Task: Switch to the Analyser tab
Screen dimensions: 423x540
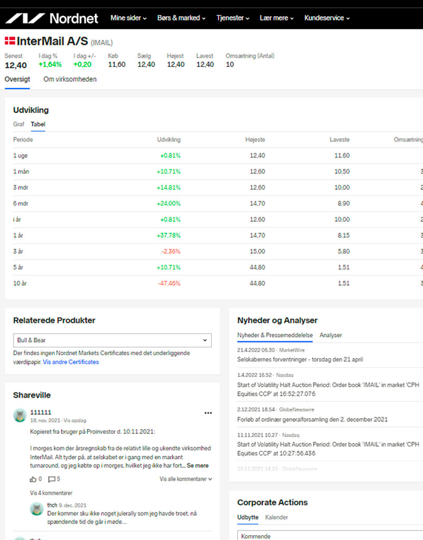Action: click(x=331, y=335)
